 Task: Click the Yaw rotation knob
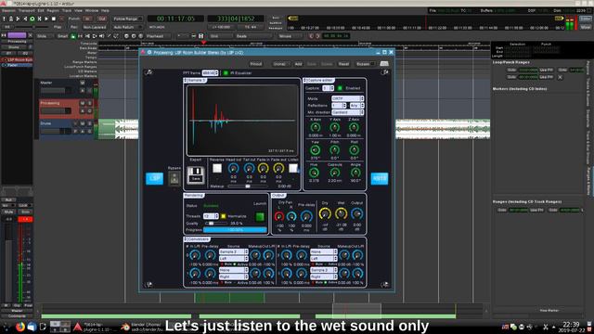click(316, 150)
